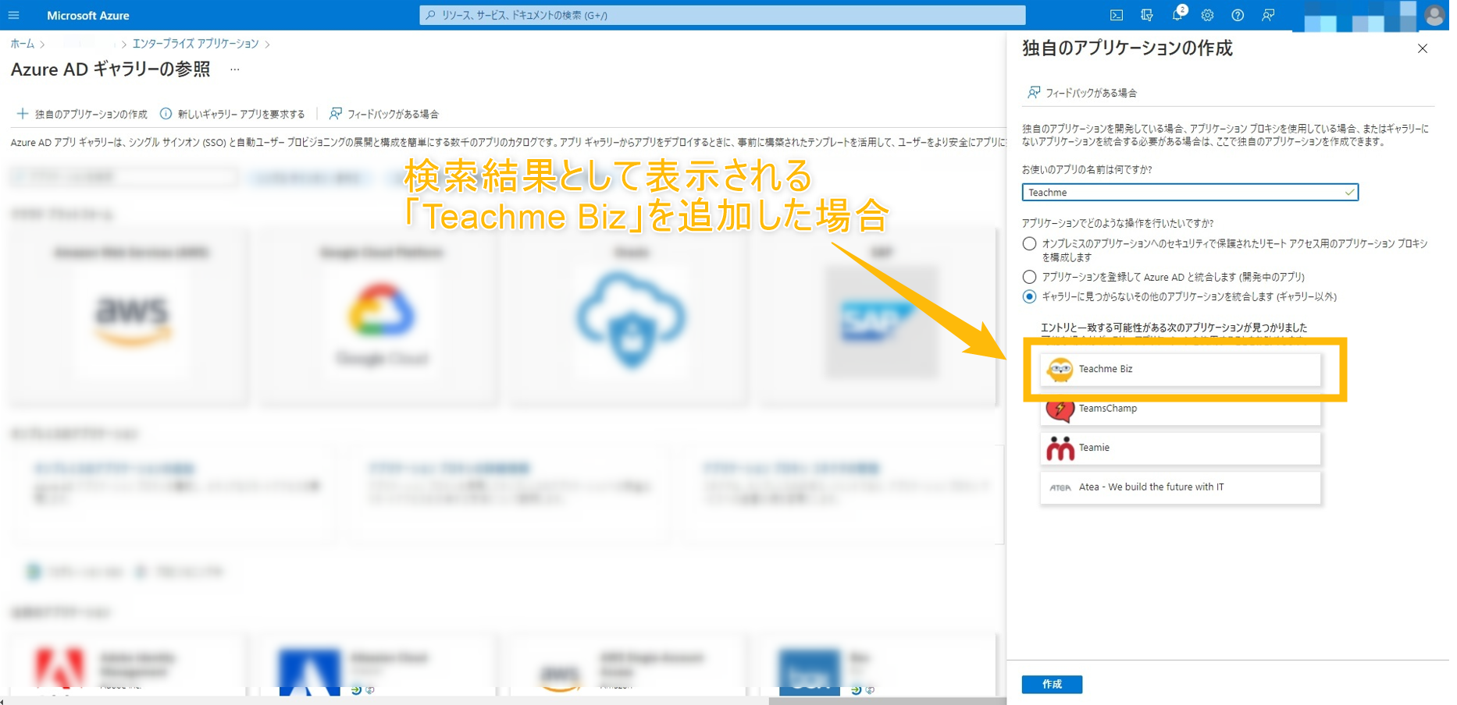This screenshot has width=1457, height=705.
Task: Click 独自のアプリケーションの作成 in the command bar
Action: [83, 114]
